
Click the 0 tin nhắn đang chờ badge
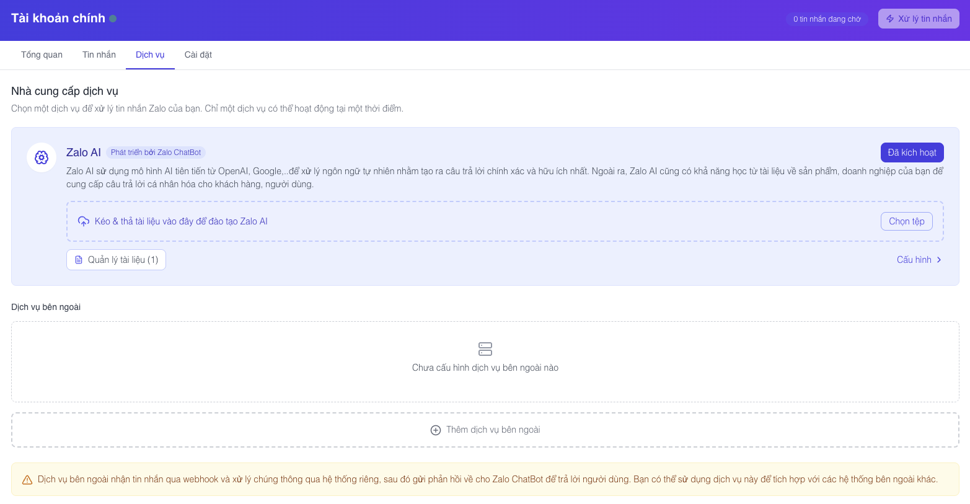click(x=827, y=19)
